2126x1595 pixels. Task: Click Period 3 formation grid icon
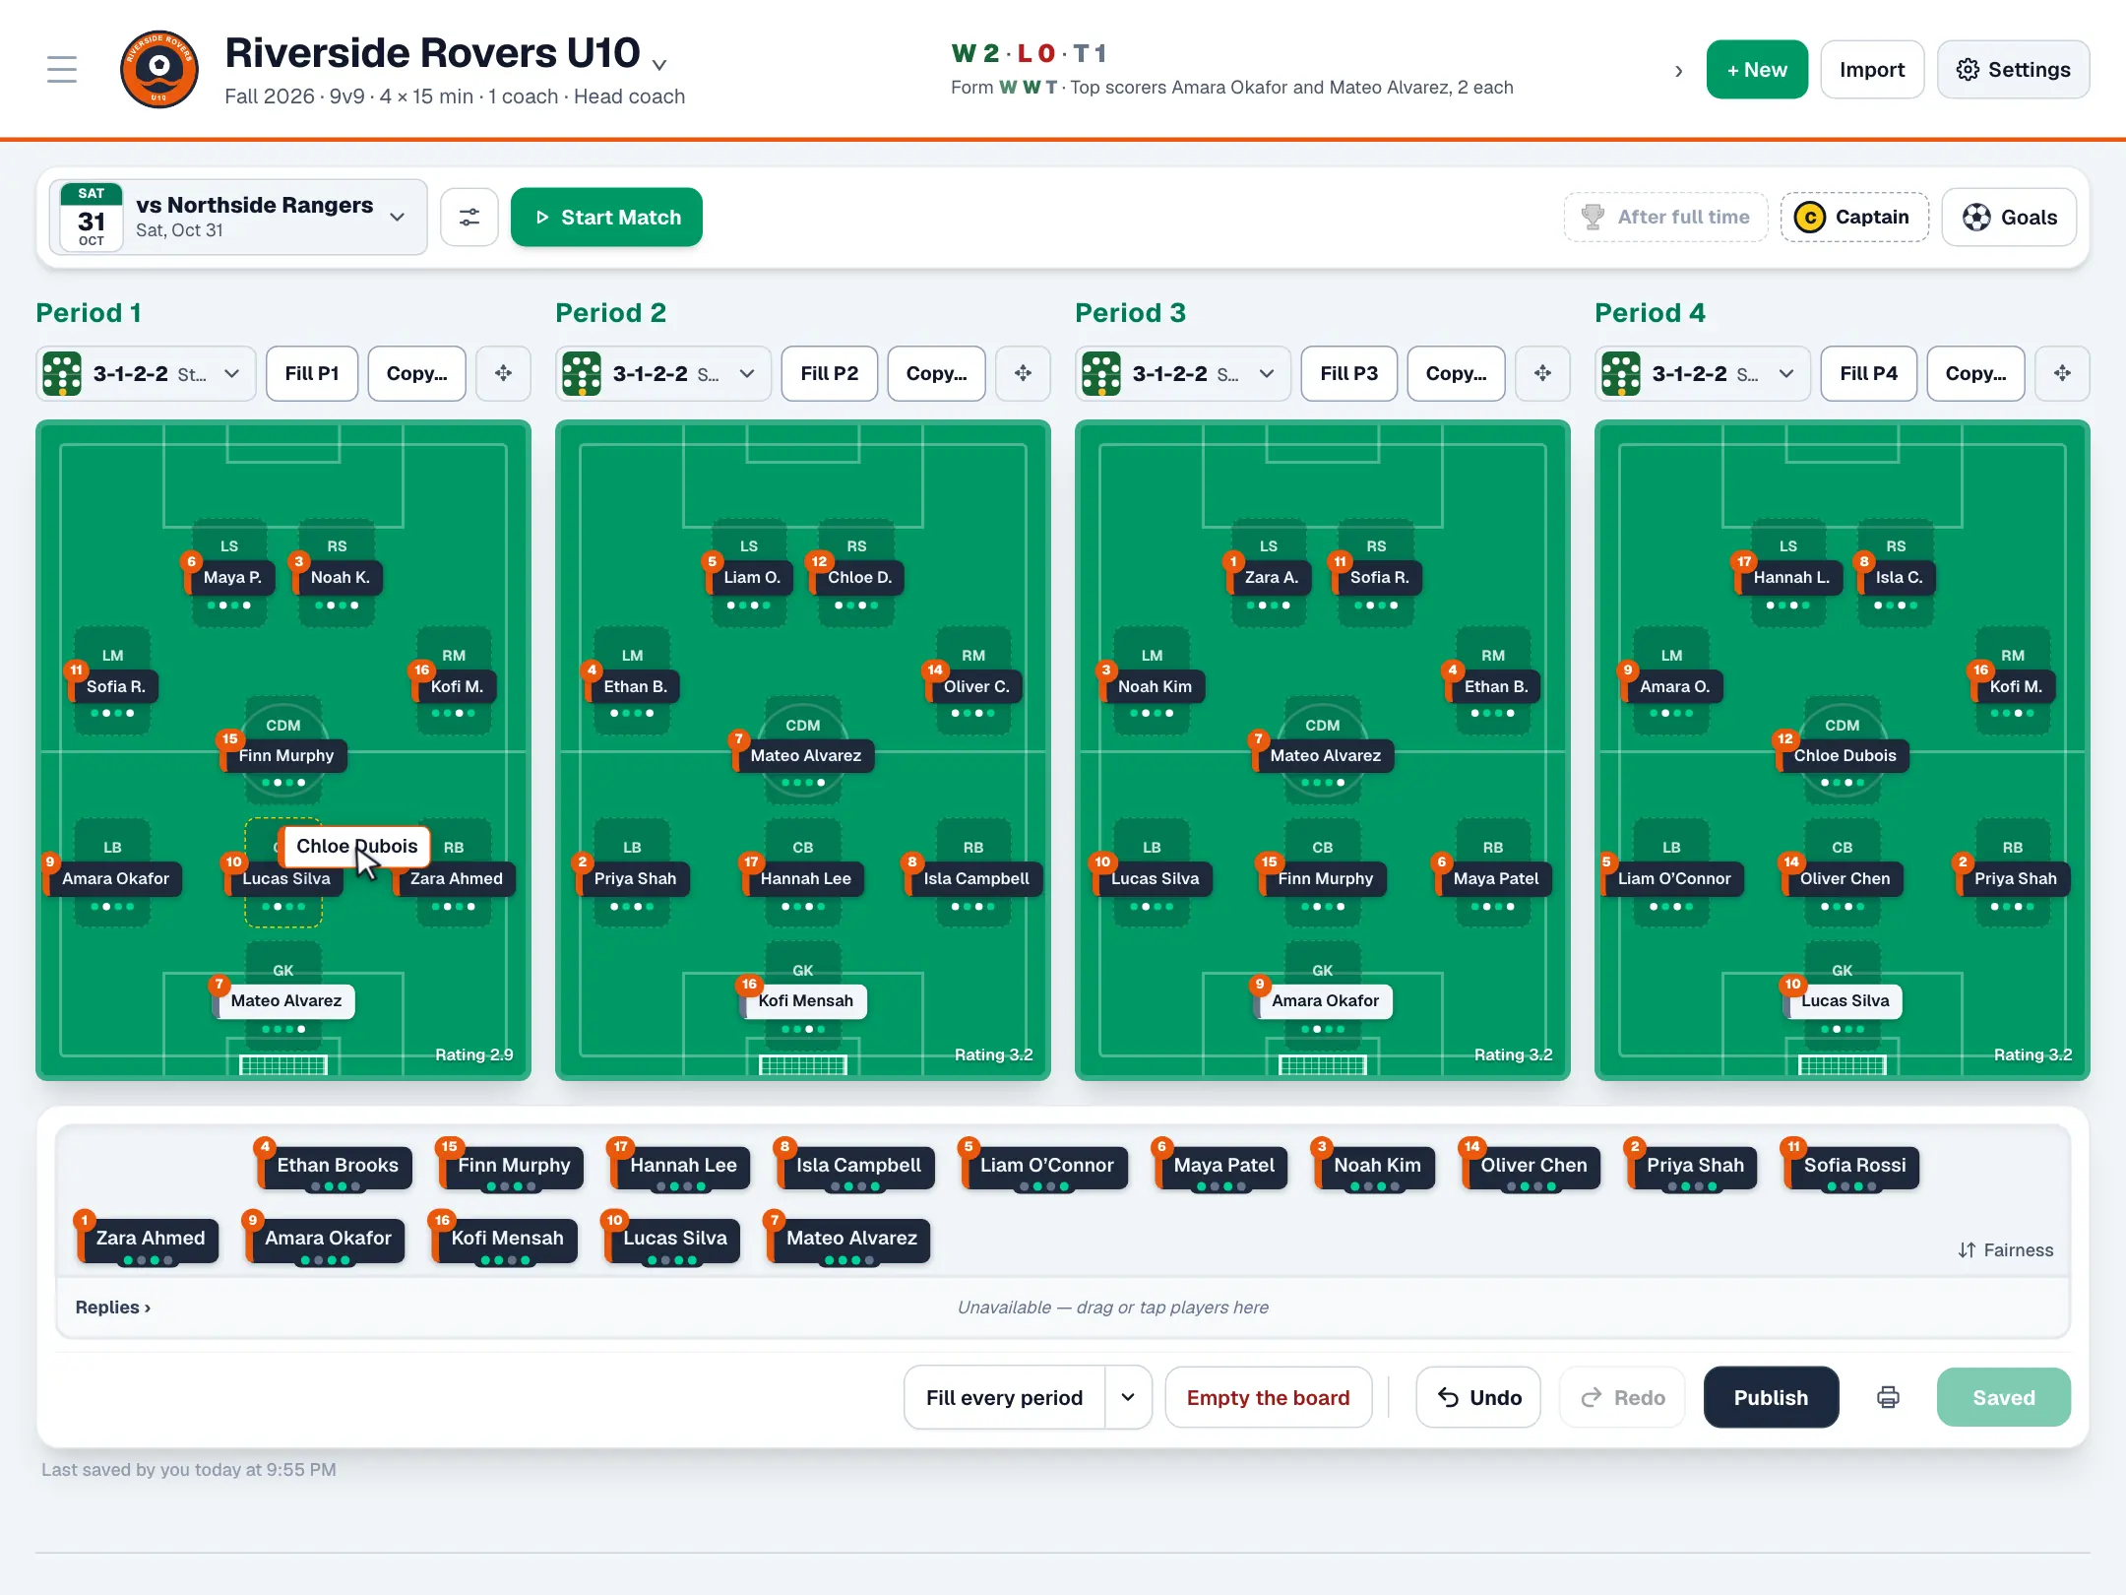(x=1101, y=373)
